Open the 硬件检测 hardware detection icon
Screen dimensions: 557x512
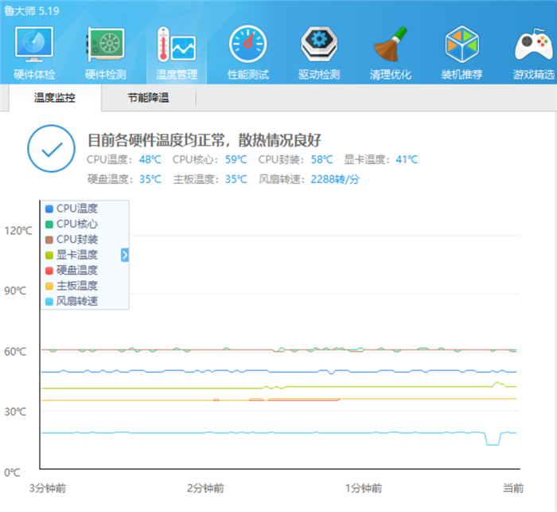105,45
